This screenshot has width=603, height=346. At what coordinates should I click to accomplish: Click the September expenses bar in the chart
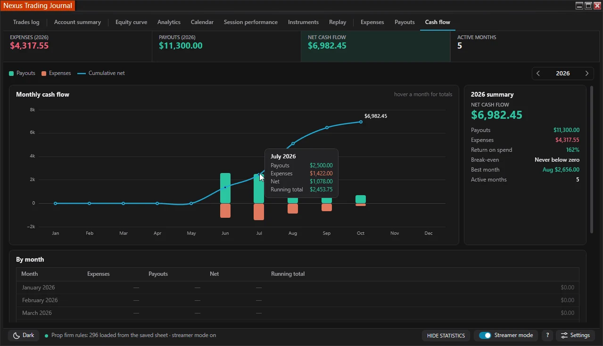pyautogui.click(x=327, y=207)
